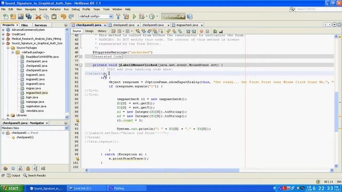Click the editor horizontal scrollbar
This screenshot has height=192, width=342.
point(164,170)
